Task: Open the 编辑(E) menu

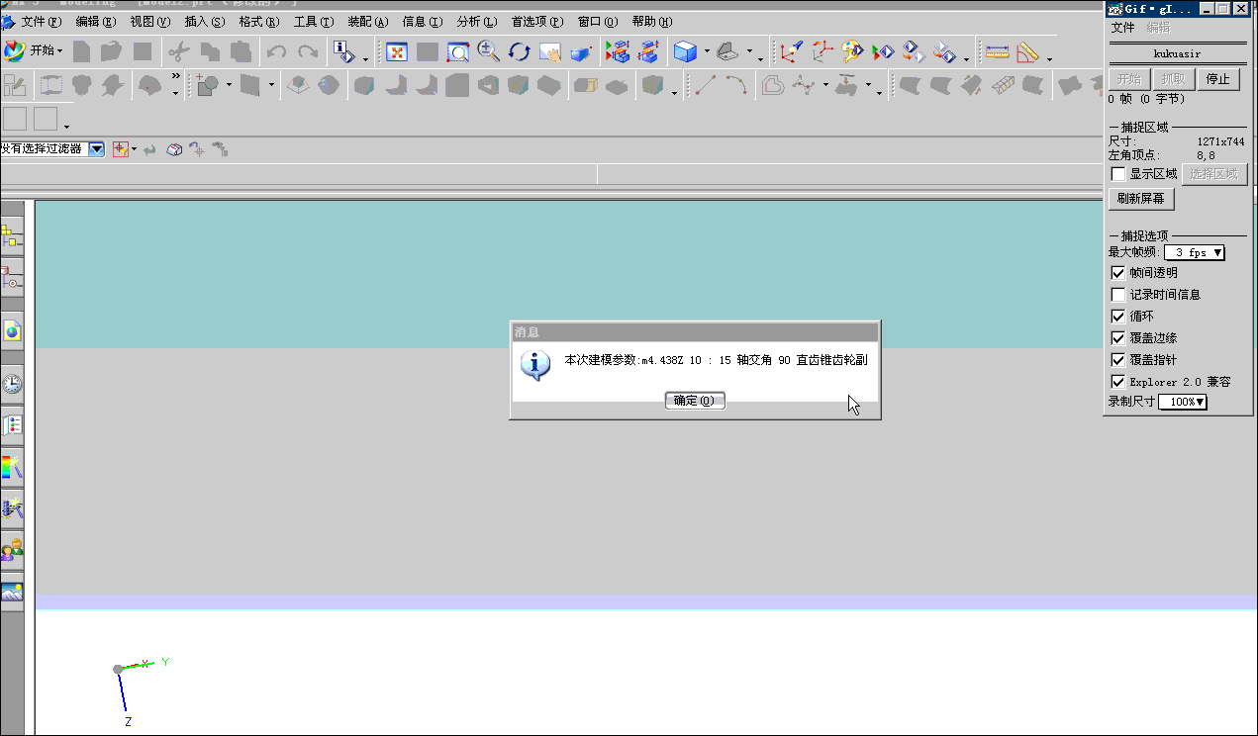Action: [95, 21]
